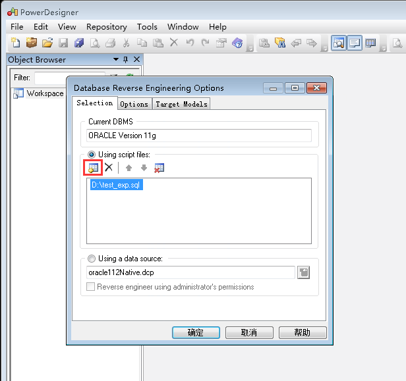Click the Save All toolbar icon
The width and height of the screenshot is (406, 381).
(x=79, y=43)
